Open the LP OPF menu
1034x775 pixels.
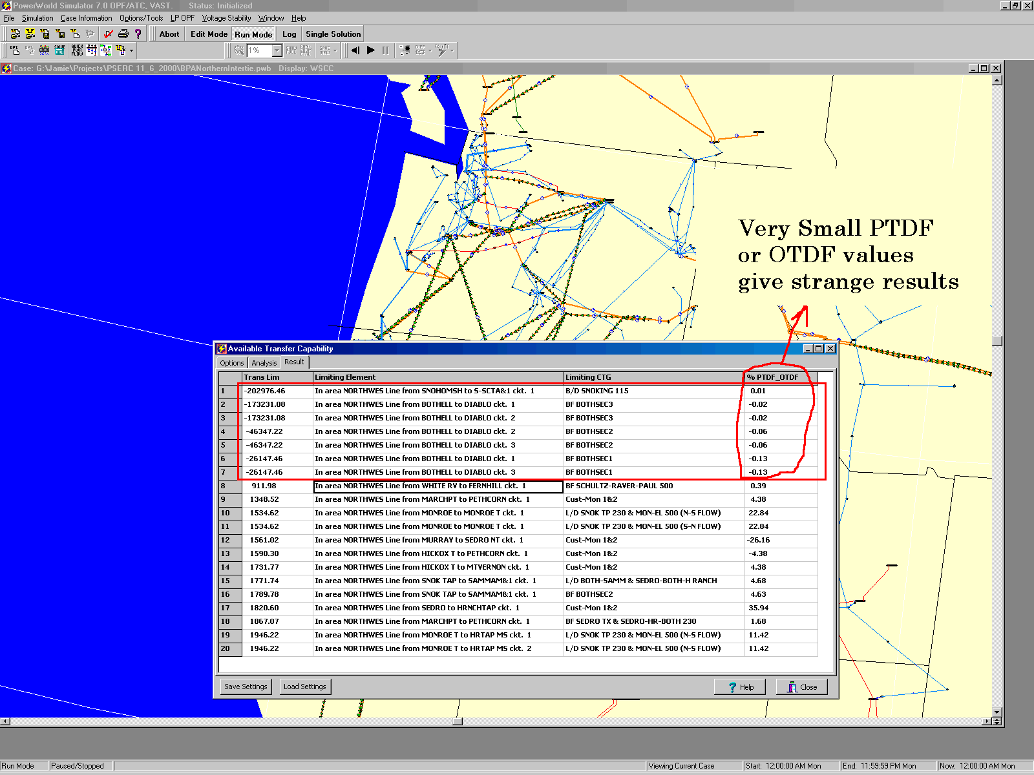(182, 18)
